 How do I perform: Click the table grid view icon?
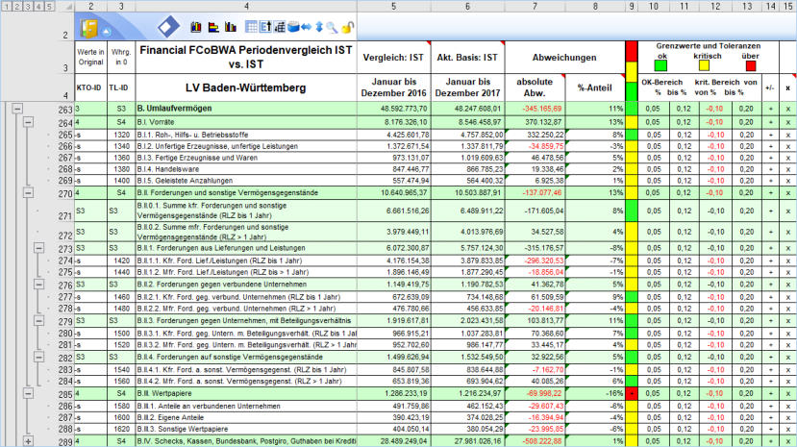click(x=251, y=27)
